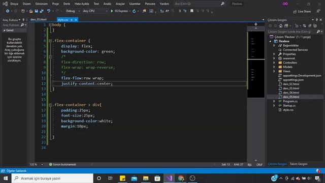
Task: Click the Save All icon
Action: point(42,11)
